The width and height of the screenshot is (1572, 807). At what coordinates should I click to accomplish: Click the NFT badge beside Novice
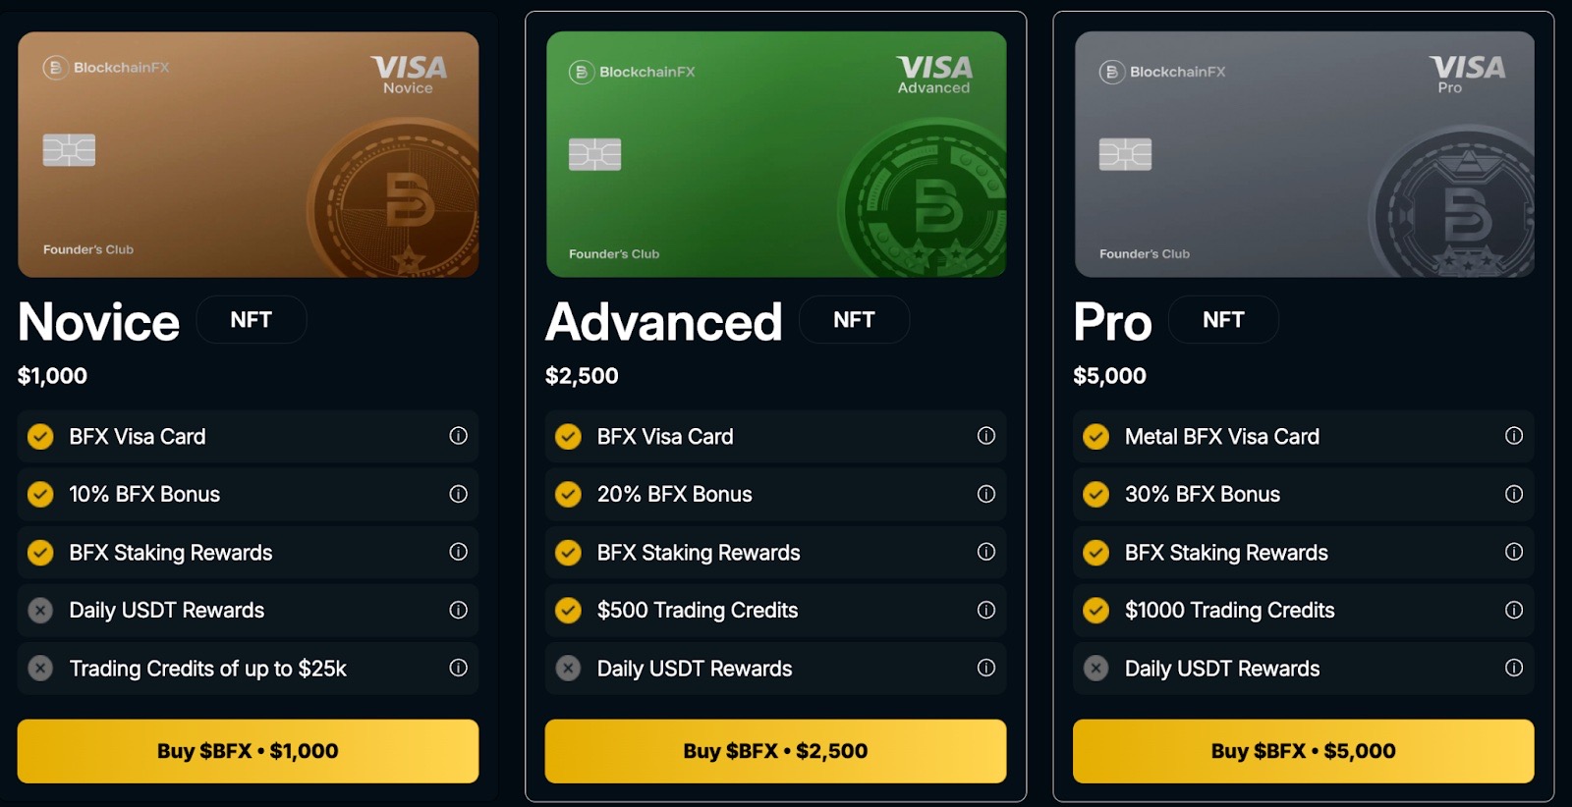pyautogui.click(x=251, y=320)
